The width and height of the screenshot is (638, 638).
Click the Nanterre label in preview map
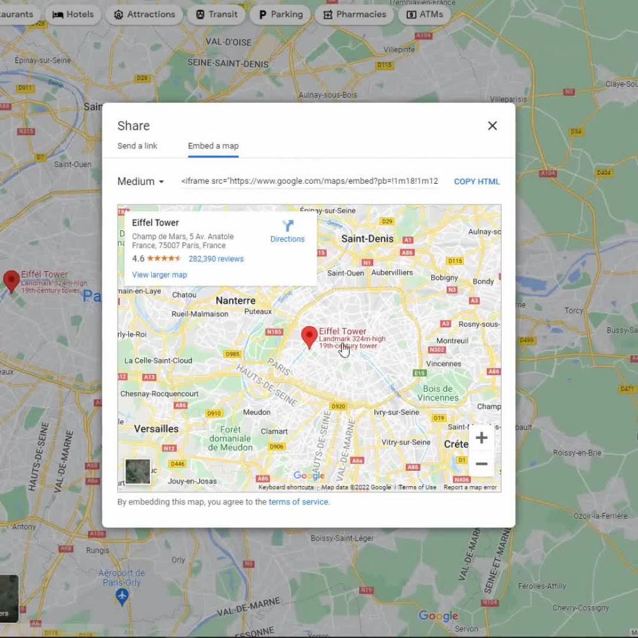[235, 300]
